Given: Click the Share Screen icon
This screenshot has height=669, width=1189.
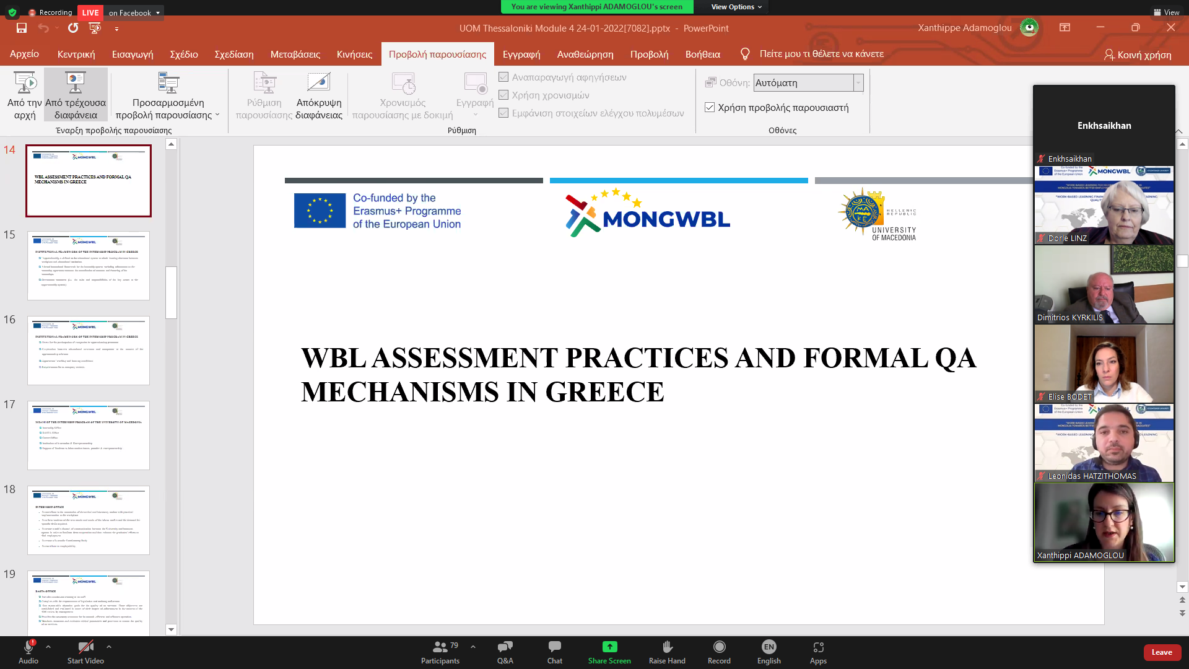Looking at the screenshot, I should 609,647.
